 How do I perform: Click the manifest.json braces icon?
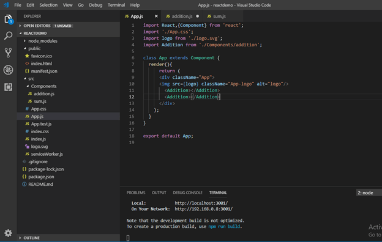27,71
